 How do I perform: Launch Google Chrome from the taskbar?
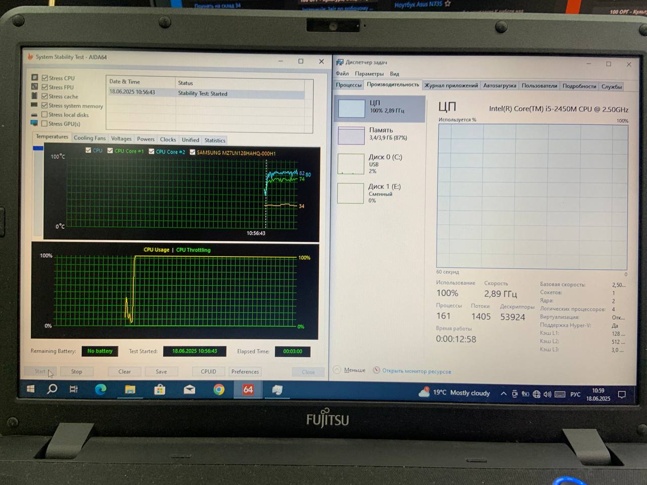(219, 390)
